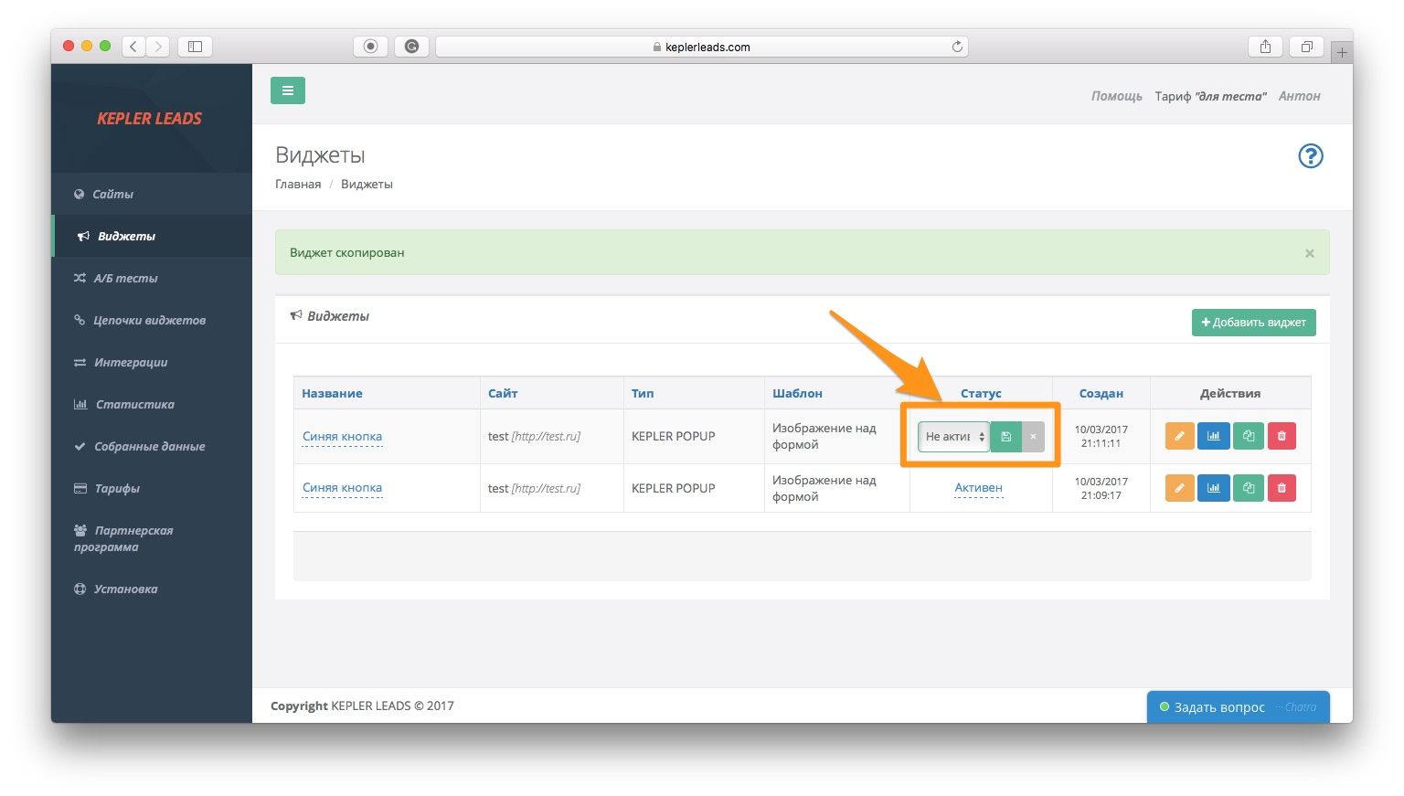Image resolution: width=1404 pixels, height=796 pixels.
Task: Open 'Партнерская программа' sidebar item
Action: click(152, 538)
